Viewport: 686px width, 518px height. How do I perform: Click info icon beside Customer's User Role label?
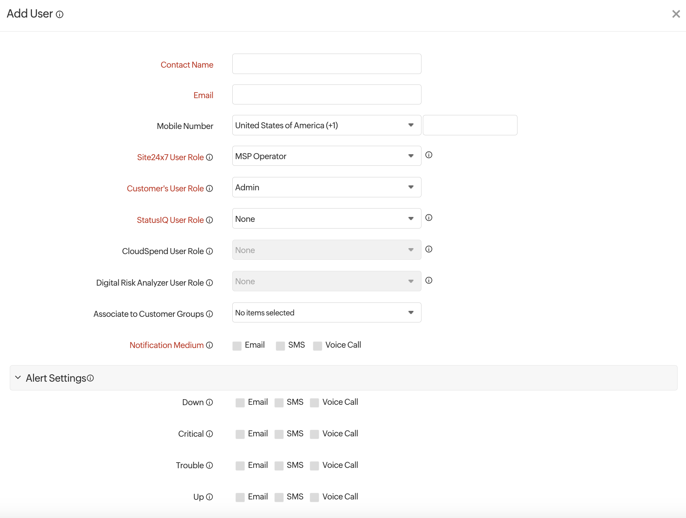coord(210,189)
